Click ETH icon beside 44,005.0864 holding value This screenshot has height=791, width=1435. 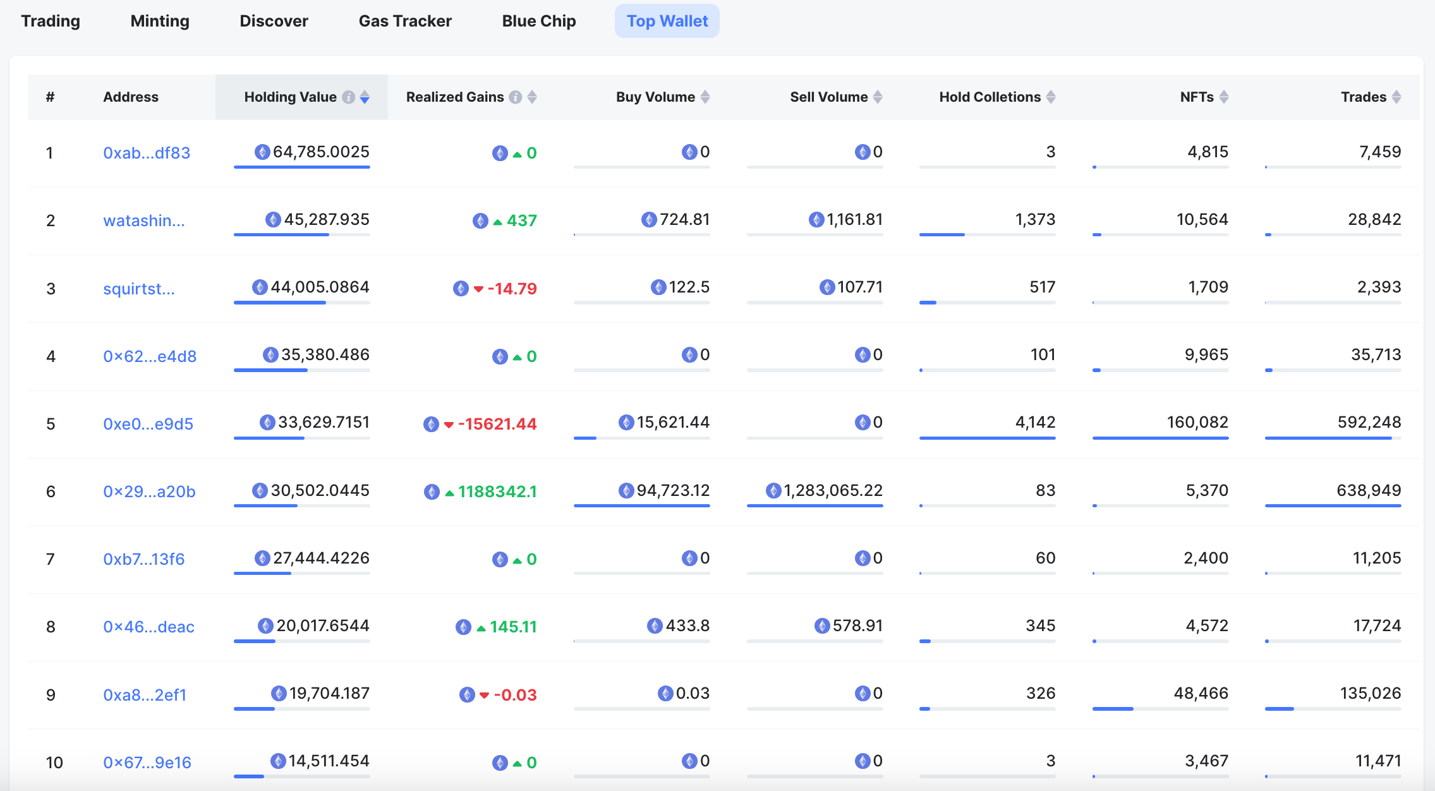click(x=260, y=287)
